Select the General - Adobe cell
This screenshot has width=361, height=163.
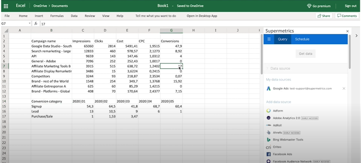tap(51, 61)
